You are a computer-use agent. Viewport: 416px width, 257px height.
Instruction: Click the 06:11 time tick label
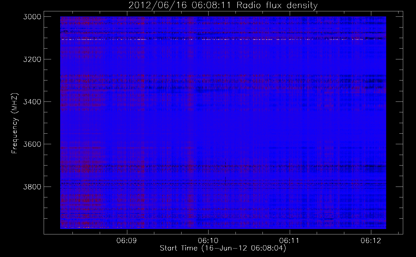coord(290,241)
